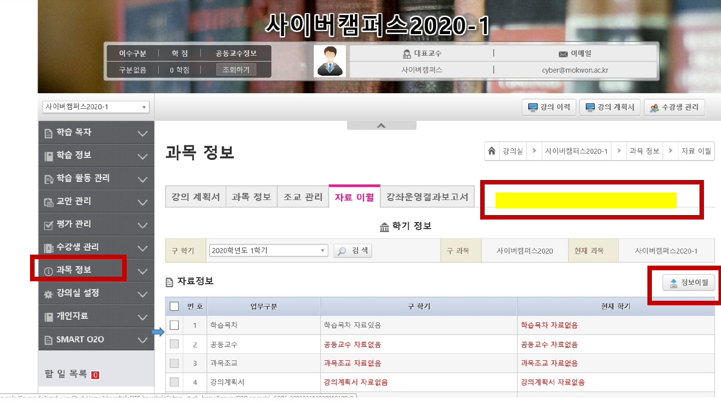Click the 과목 정보 sidebar info icon

point(49,271)
